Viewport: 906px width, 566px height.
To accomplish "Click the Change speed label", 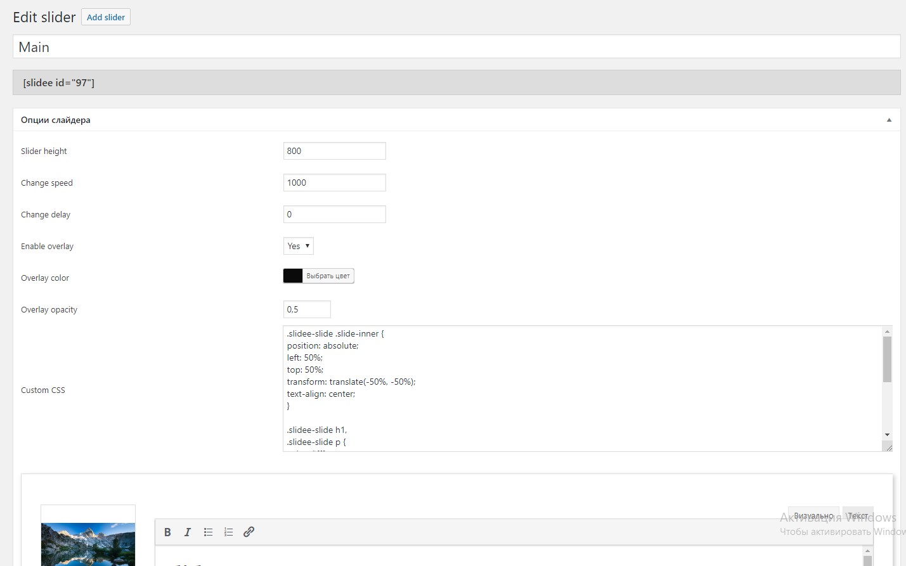I will pyautogui.click(x=47, y=183).
